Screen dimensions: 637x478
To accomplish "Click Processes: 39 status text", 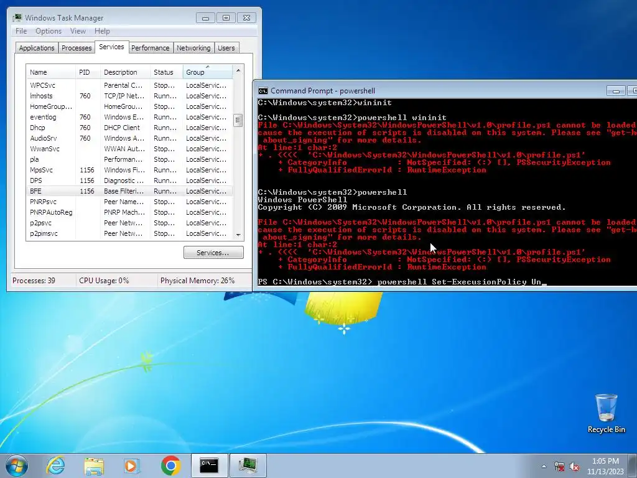I will 34,281.
